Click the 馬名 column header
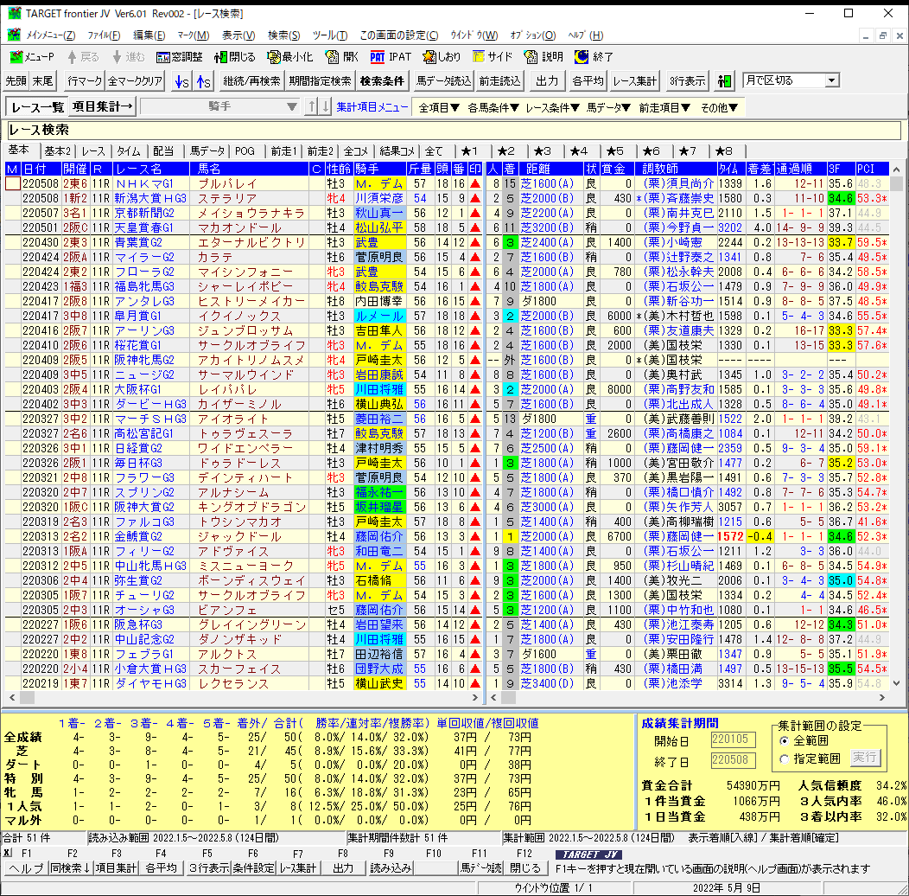Viewport: 909px width, 896px height. coord(249,169)
